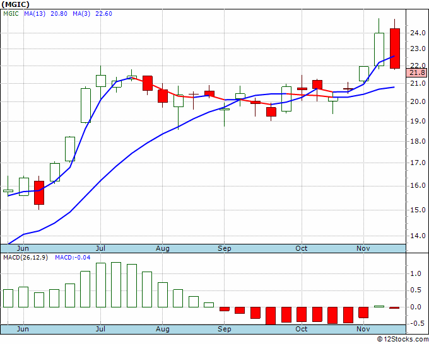Click the 14.0 price axis label
Screen dimensions: 429x344
coord(418,236)
